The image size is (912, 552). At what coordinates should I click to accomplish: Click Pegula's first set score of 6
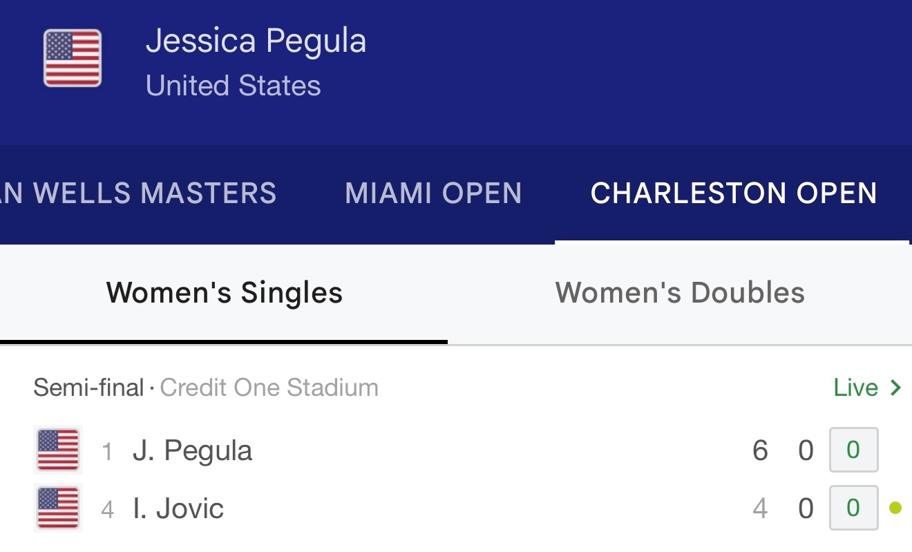click(x=760, y=450)
